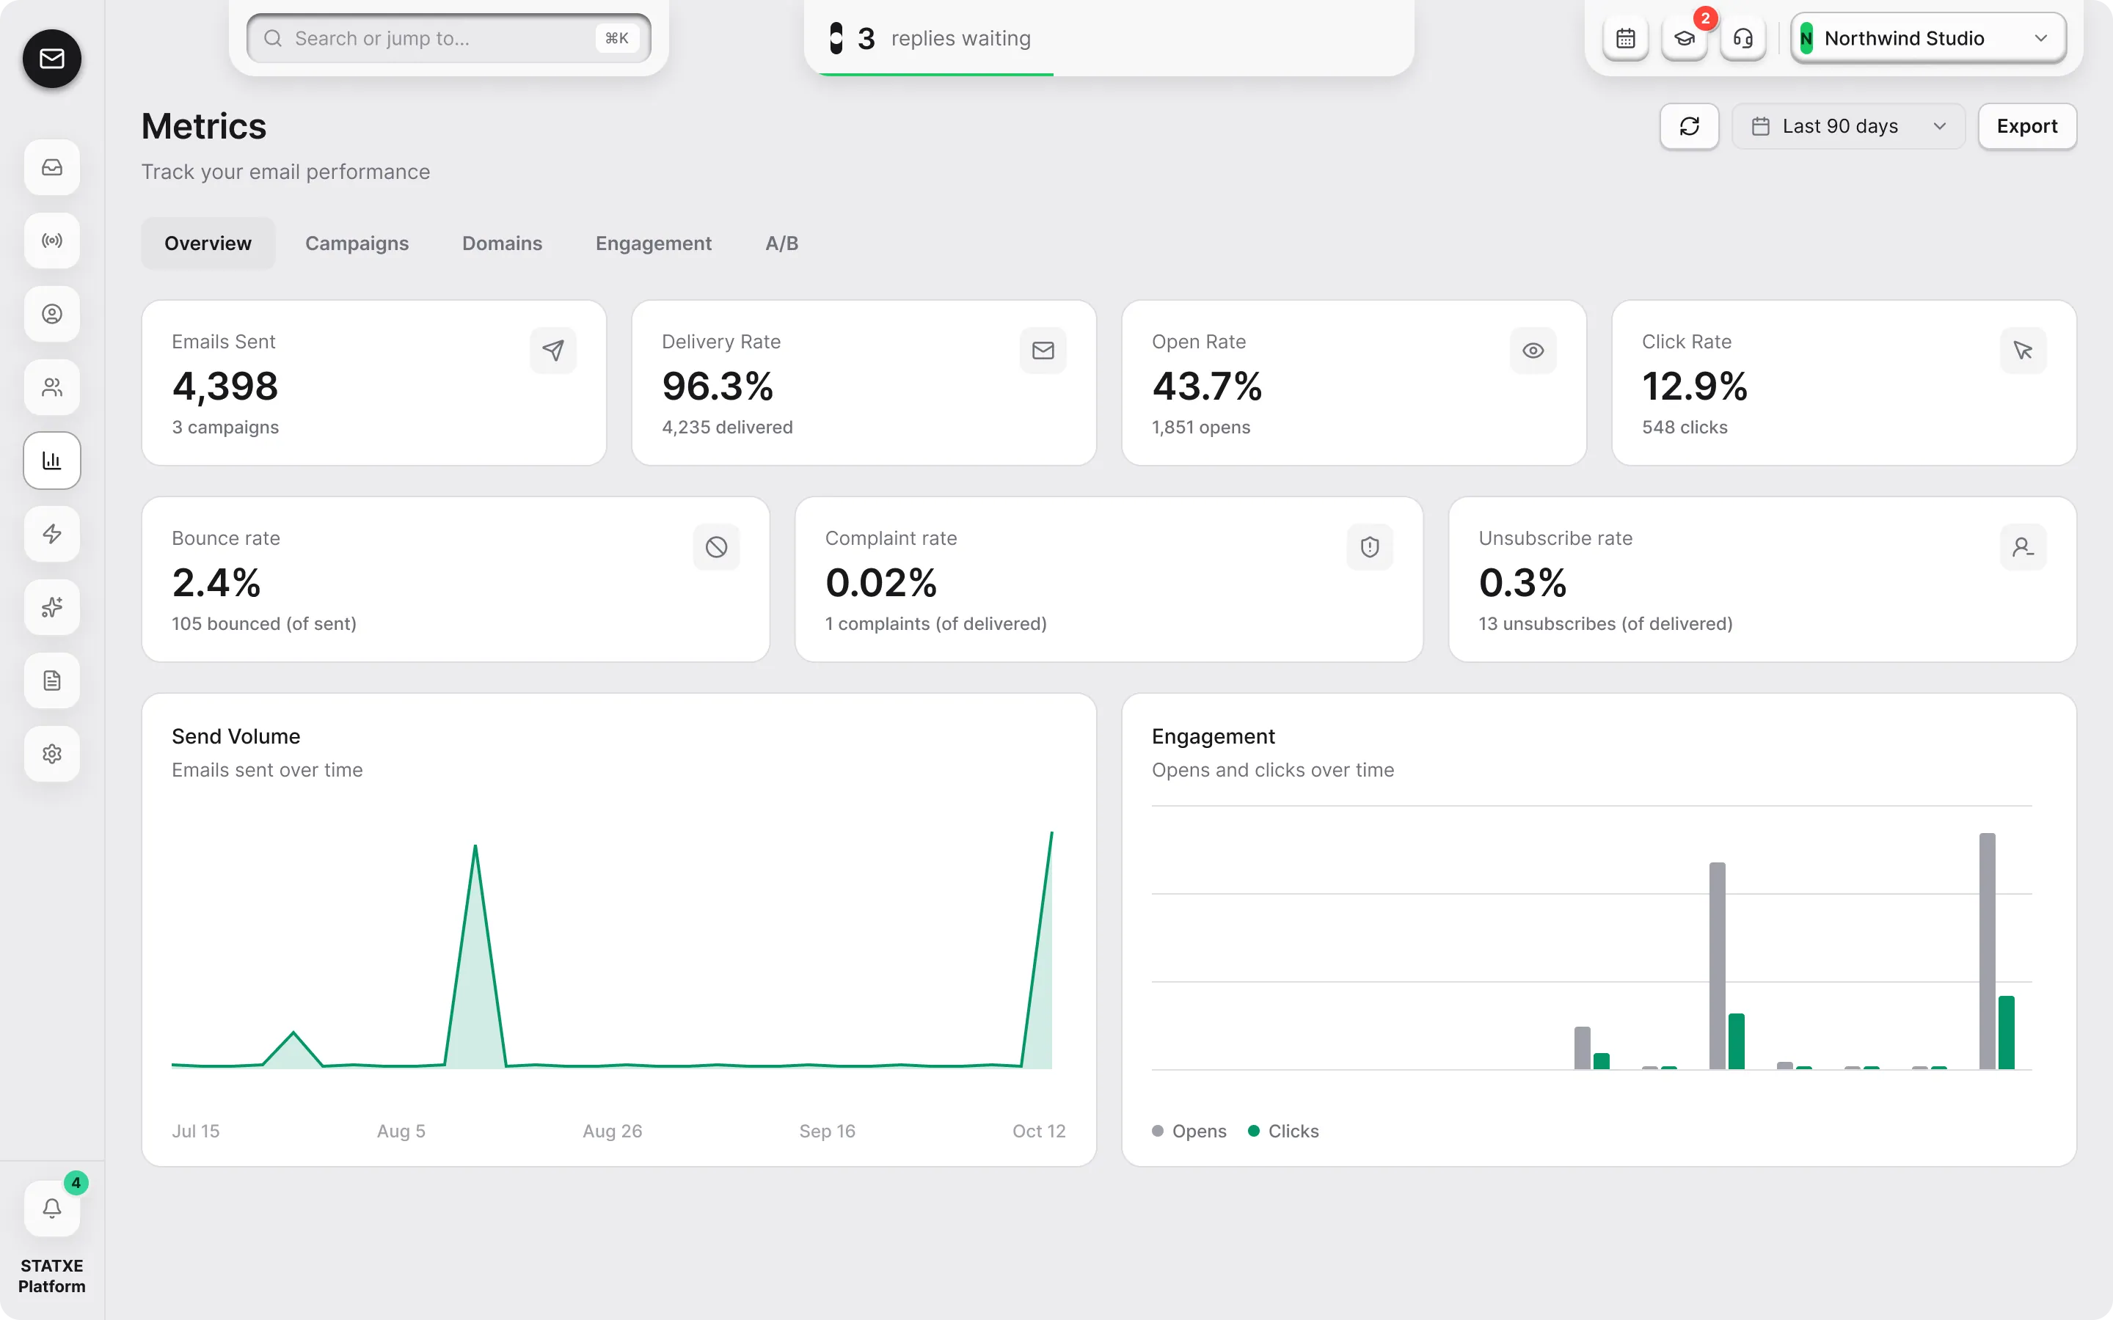This screenshot has width=2113, height=1320.
Task: Click the calendar icon in top bar
Action: (x=1625, y=38)
